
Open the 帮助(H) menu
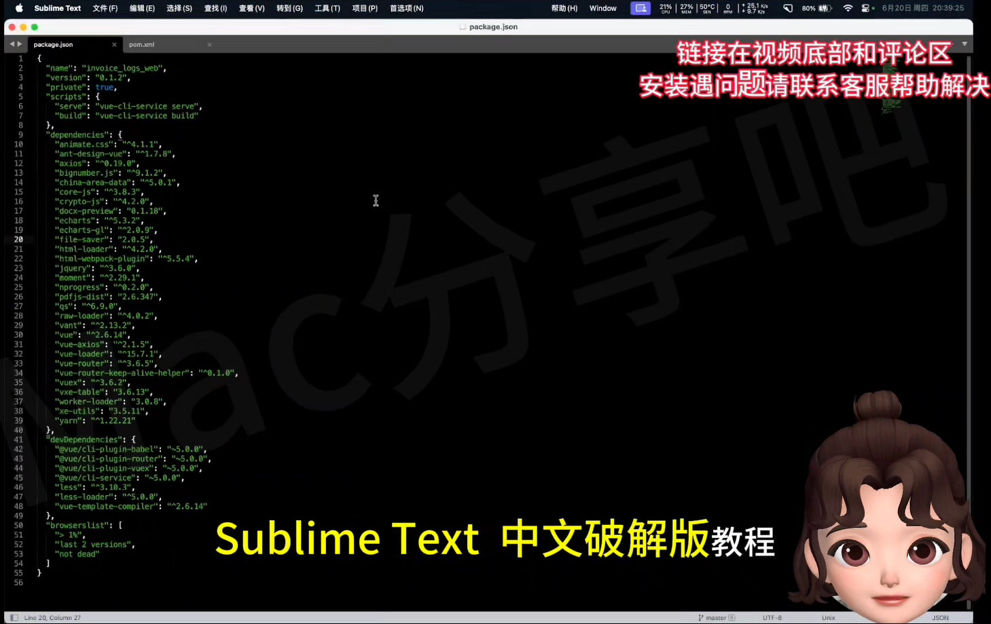tap(564, 8)
